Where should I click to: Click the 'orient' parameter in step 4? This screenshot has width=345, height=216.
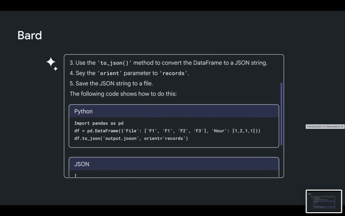click(109, 73)
